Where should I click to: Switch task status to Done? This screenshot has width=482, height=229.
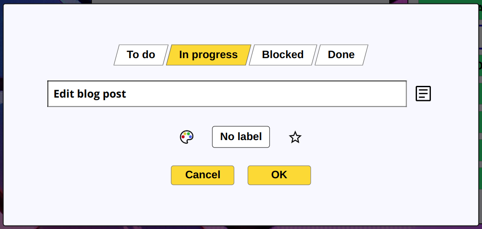341,55
